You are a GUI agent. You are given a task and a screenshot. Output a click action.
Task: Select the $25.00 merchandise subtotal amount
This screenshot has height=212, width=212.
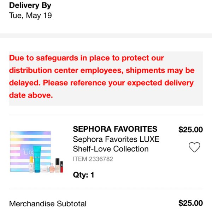click(x=190, y=203)
